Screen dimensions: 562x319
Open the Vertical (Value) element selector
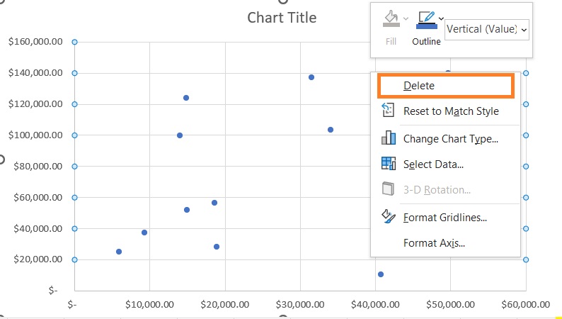487,30
